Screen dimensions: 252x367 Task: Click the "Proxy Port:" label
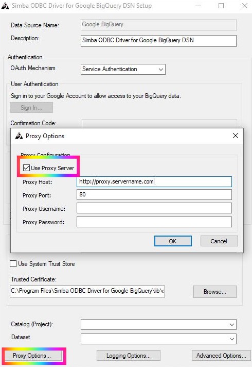pyautogui.click(x=37, y=195)
